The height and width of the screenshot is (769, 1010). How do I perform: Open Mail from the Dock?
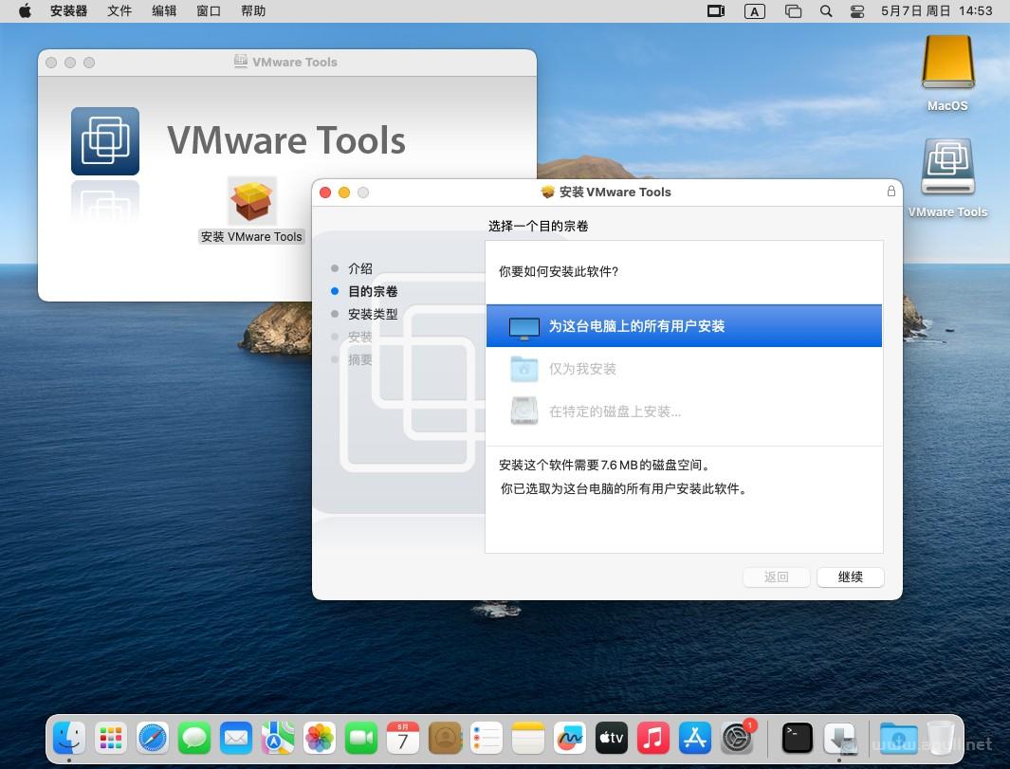point(236,738)
